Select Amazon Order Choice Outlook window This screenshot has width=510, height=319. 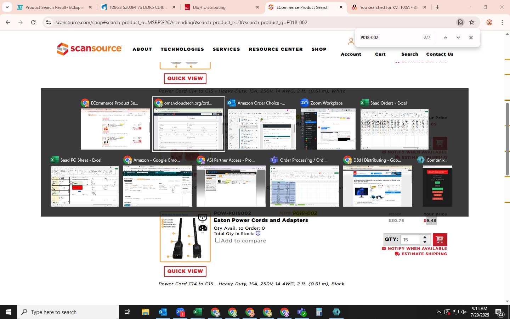(261, 125)
